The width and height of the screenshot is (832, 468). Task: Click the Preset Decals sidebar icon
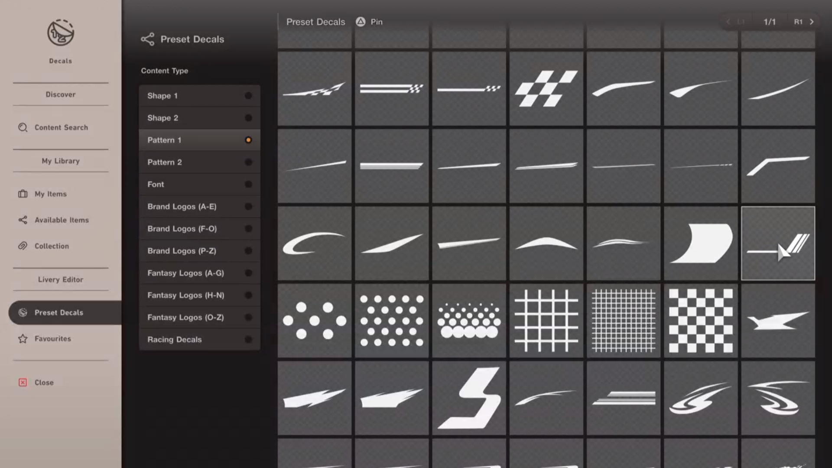22,312
